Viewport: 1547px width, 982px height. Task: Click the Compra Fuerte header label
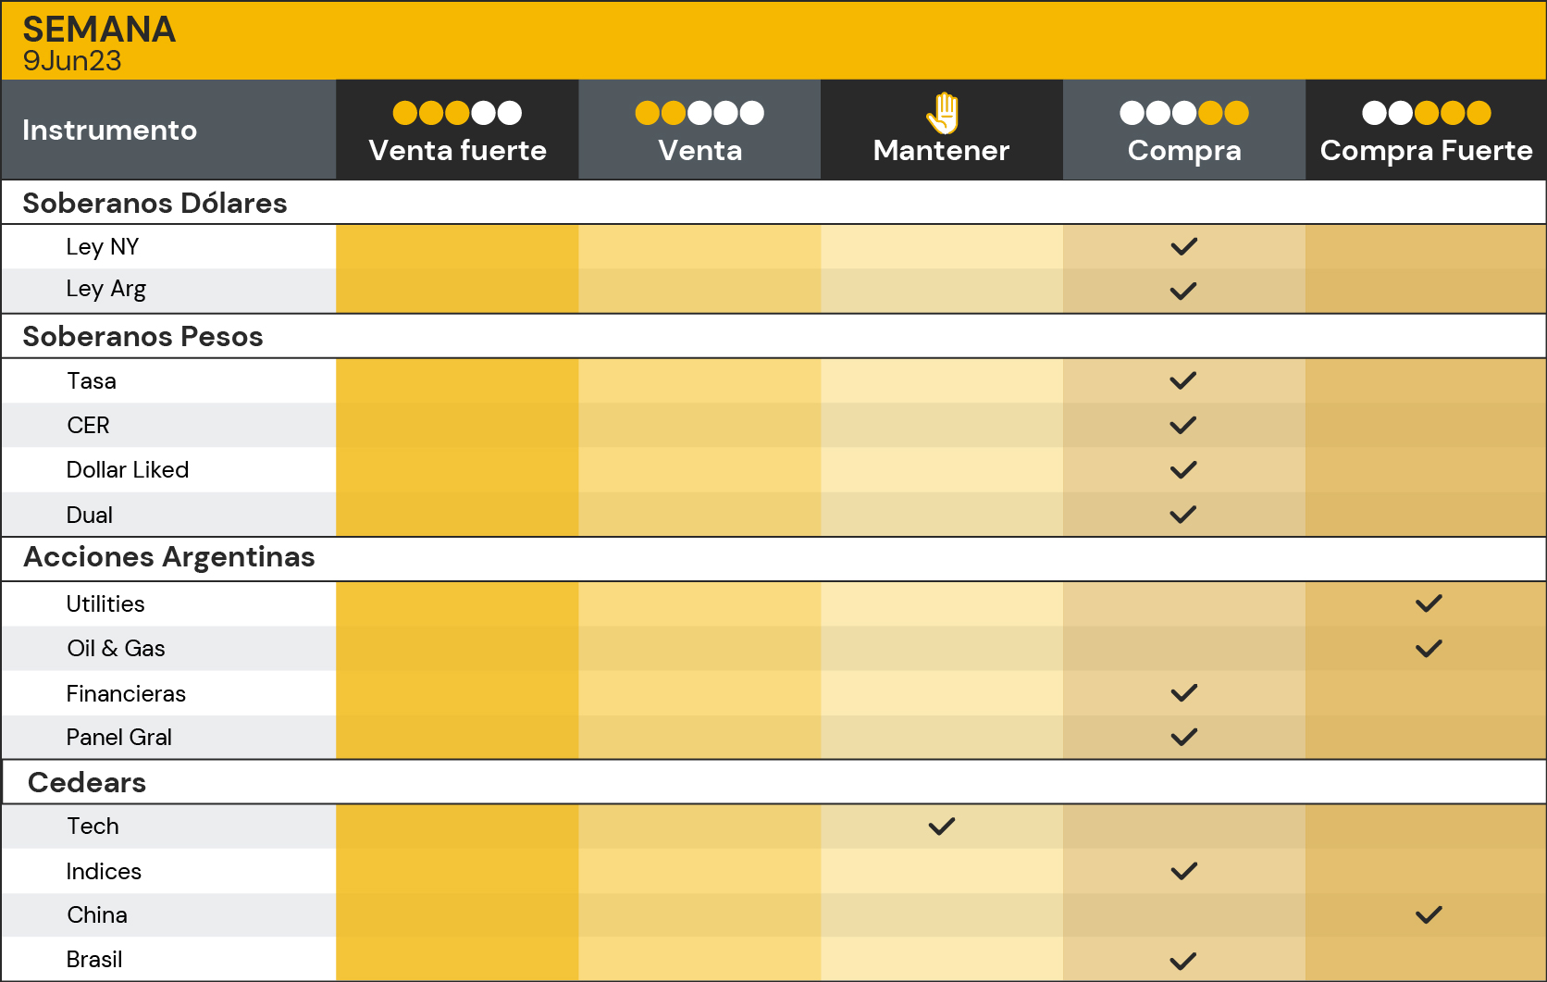tap(1427, 150)
